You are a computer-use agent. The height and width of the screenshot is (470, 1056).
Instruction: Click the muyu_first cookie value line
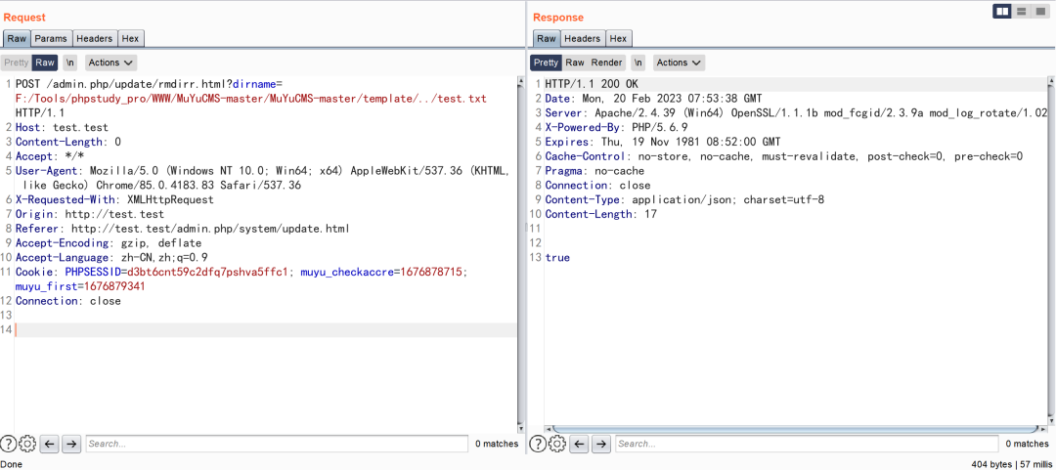pos(80,286)
